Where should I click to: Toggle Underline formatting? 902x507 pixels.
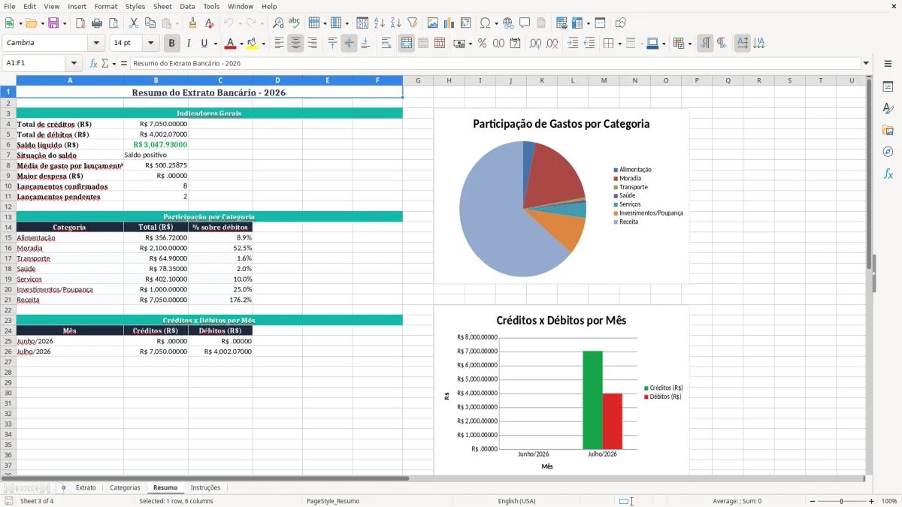(204, 44)
